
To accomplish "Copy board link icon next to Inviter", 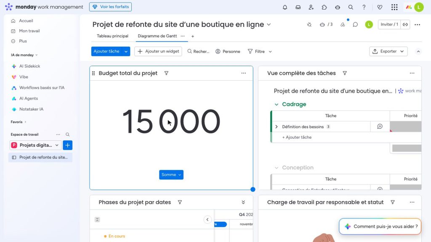I will (405, 24).
